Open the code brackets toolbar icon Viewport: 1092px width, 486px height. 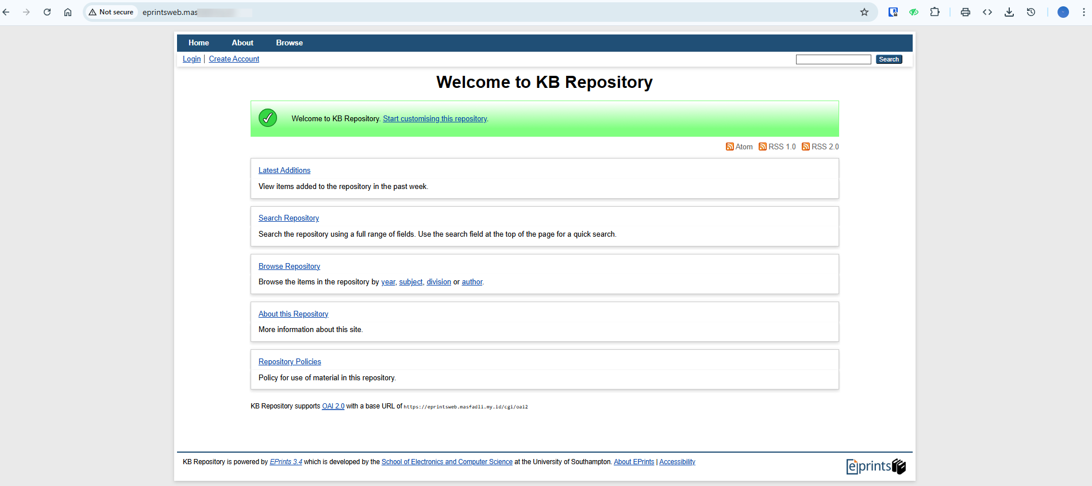pos(987,12)
